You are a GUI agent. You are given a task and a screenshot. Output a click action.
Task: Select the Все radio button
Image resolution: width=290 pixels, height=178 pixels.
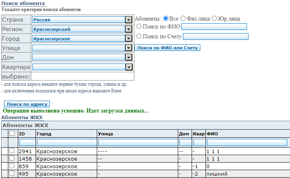166,19
